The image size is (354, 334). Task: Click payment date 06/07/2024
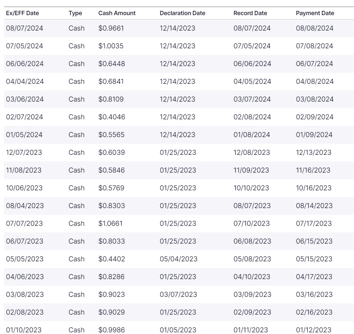click(x=315, y=64)
